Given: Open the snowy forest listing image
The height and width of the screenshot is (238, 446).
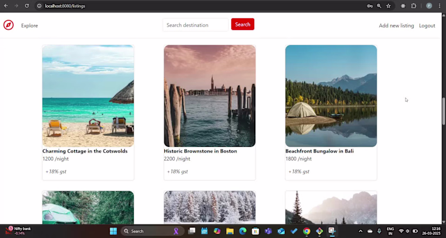Looking at the screenshot, I should [210, 207].
